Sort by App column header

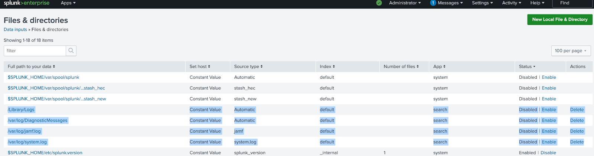tap(439, 66)
